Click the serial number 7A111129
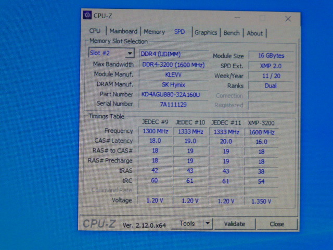This screenshot has width=333, height=250. [174, 104]
